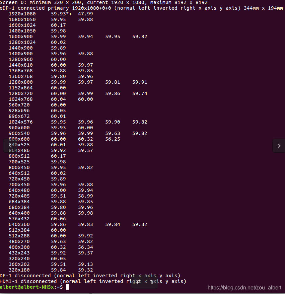
Task: Click the 960x540 resolution entry
Action: click(x=19, y=133)
